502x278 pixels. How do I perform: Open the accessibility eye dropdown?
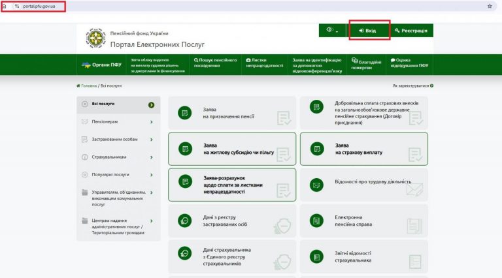click(332, 31)
